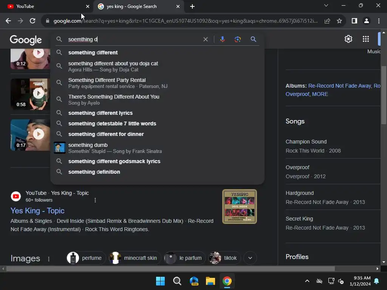The height and width of the screenshot is (290, 387).
Task: Open 'Yes King - Topic' result link
Action: [x=37, y=211]
